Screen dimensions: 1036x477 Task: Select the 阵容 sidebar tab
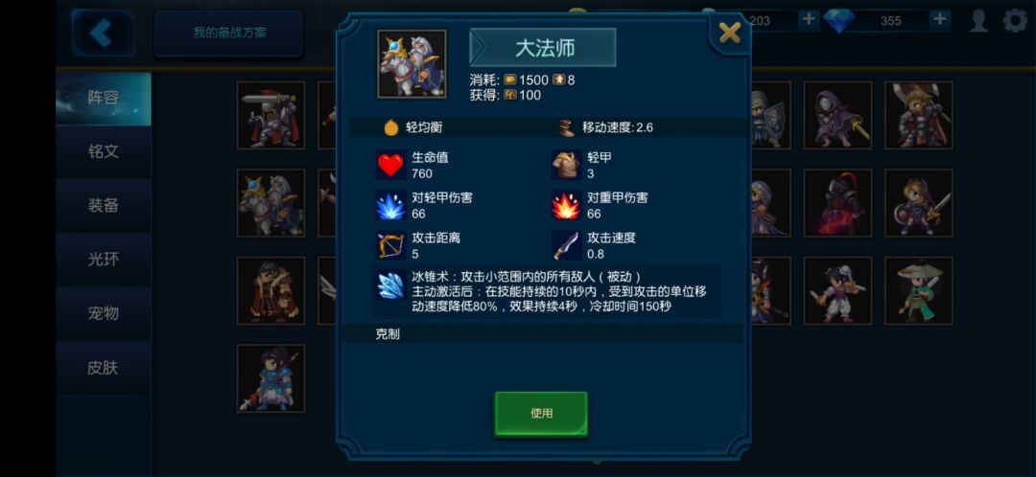pos(104,98)
